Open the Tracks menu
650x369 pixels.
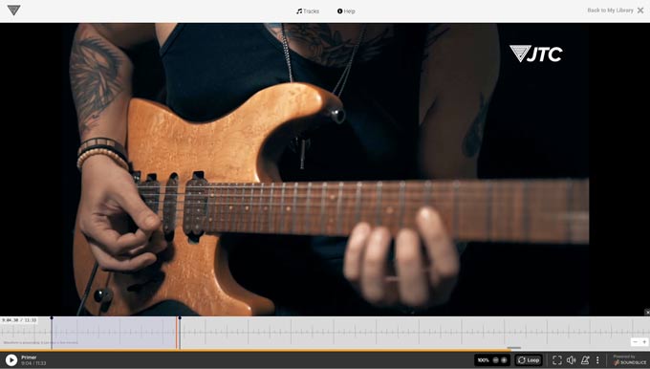[308, 11]
